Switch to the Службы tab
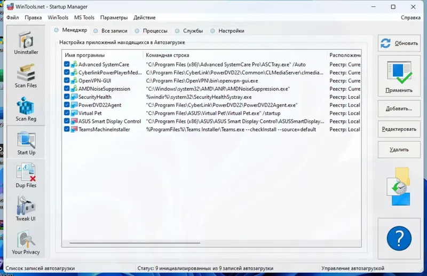 [189, 31]
